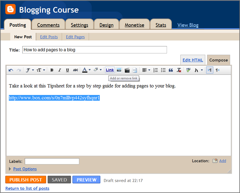
Task: Switch to the Posting tab
Action: pos(18,25)
